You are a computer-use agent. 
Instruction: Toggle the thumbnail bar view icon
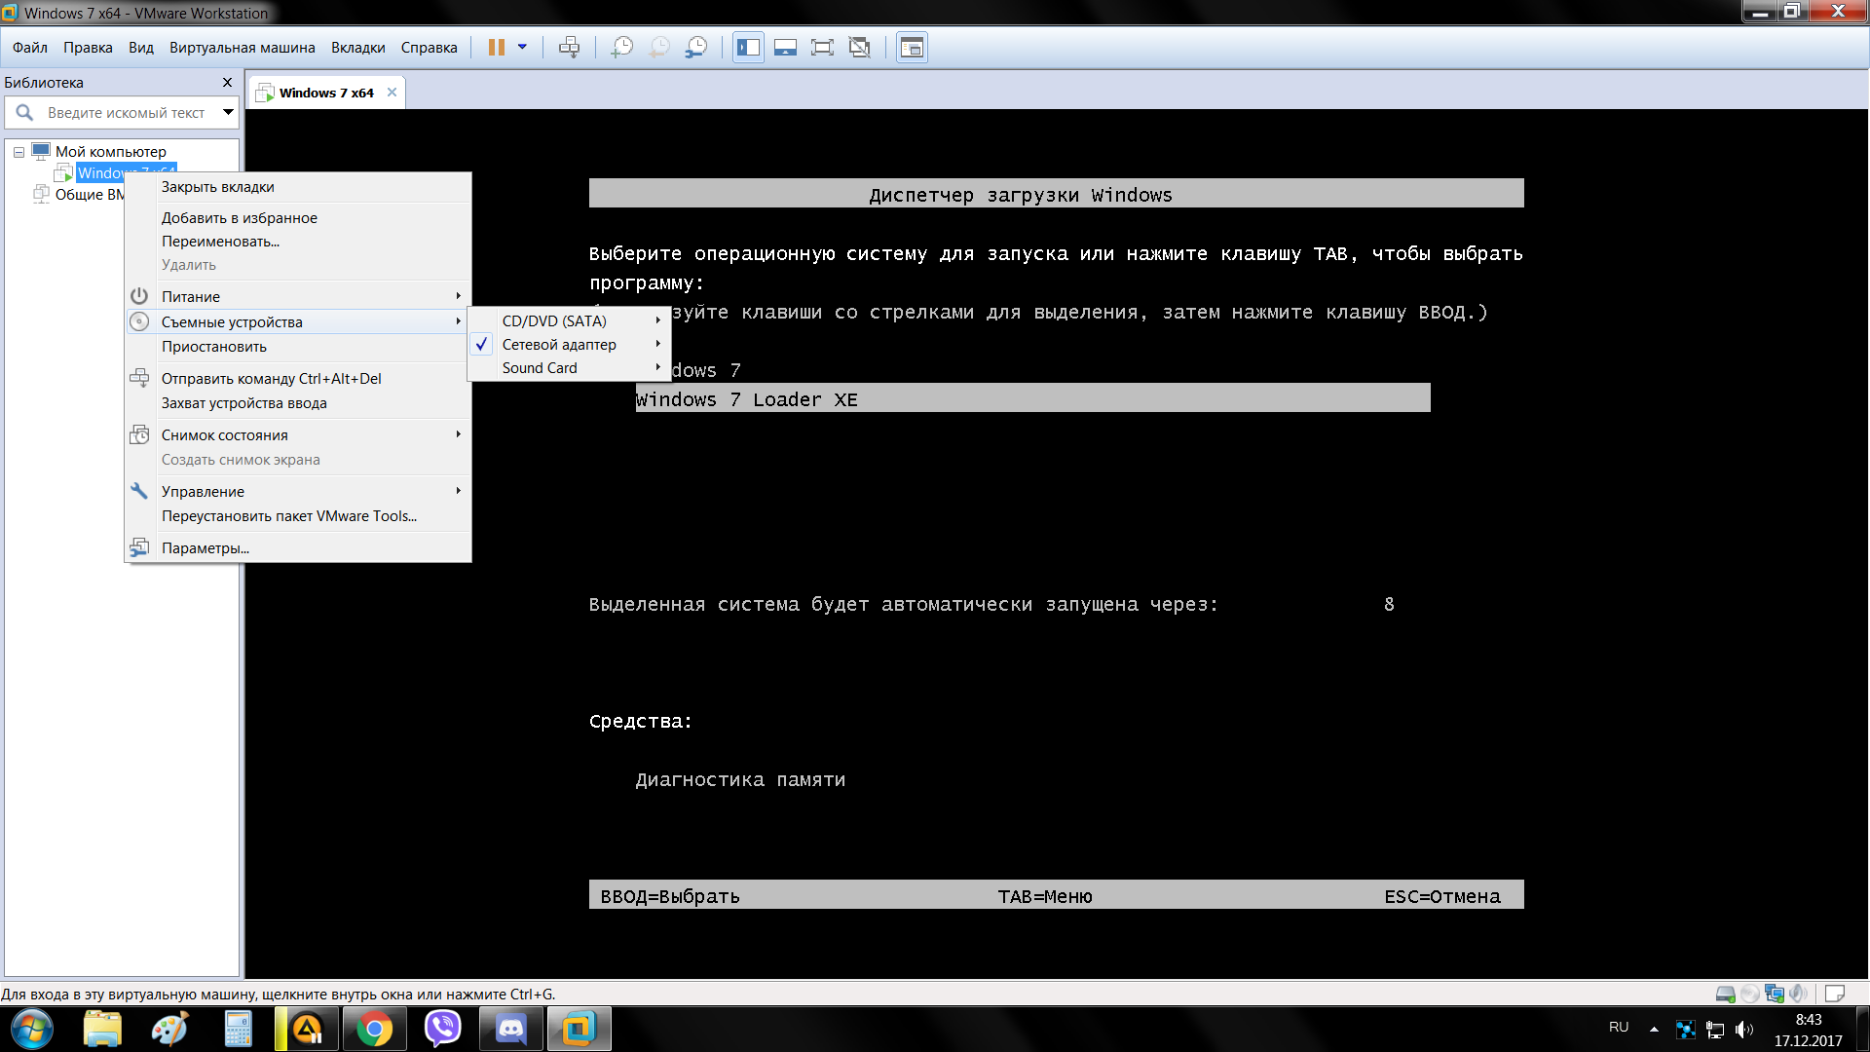point(785,48)
